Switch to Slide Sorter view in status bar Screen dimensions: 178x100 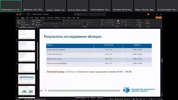tap(137, 99)
